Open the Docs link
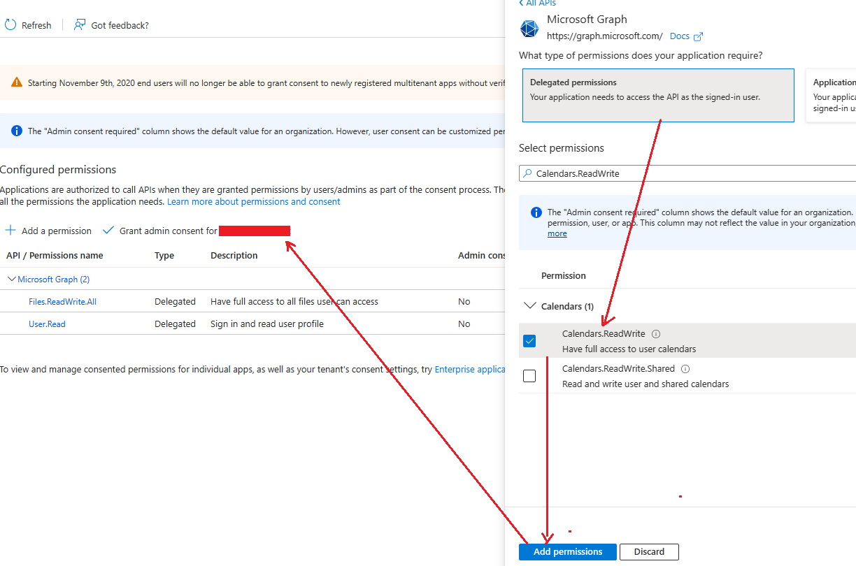 [680, 36]
